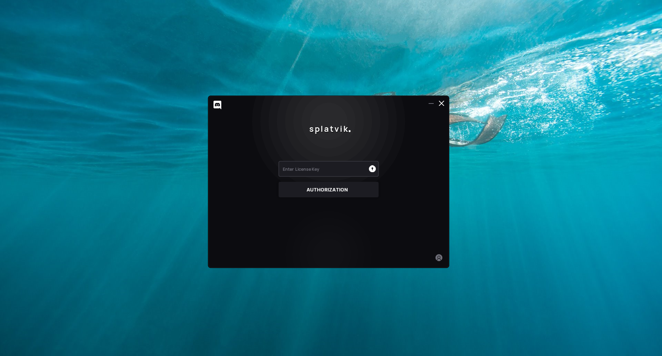Screen dimensions: 662x356
Task: Minimize the splatvik window
Action: tap(431, 103)
